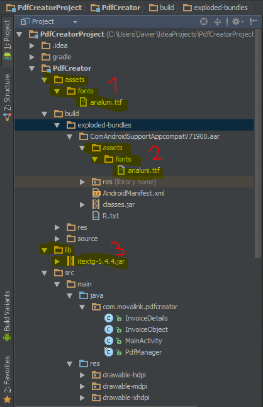
Task: Click PdfCreator breadcrumb in navigation bar
Action: (x=115, y=8)
